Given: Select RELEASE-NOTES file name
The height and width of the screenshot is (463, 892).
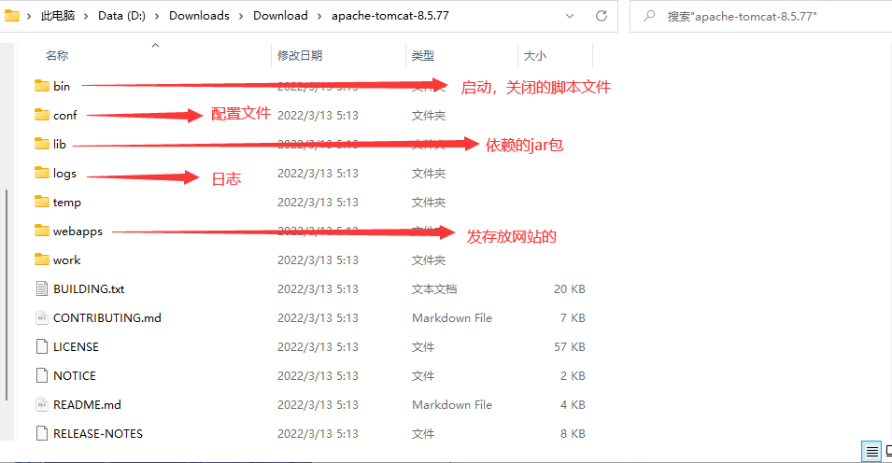Looking at the screenshot, I should (x=98, y=434).
